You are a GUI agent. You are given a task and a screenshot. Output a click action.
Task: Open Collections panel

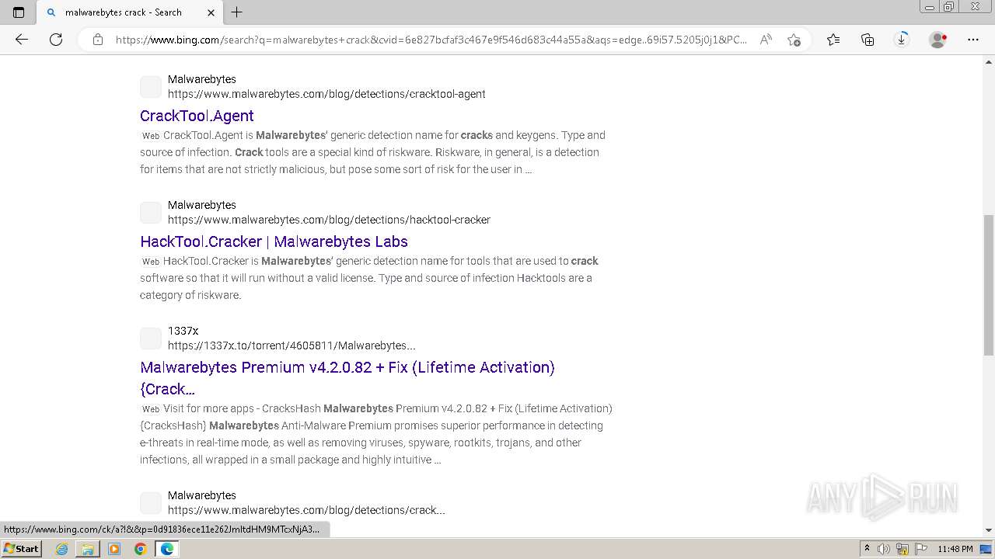click(x=868, y=40)
